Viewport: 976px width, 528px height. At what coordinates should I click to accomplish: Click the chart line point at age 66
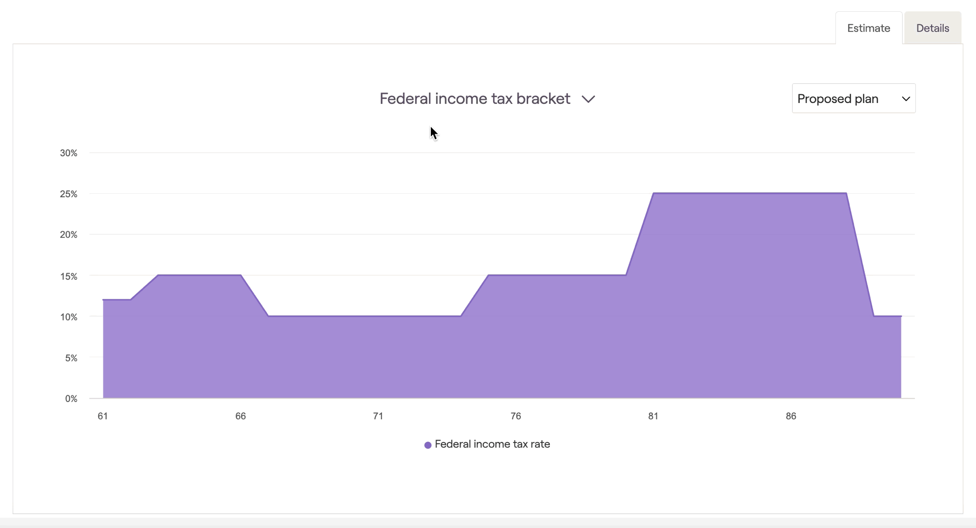241,275
